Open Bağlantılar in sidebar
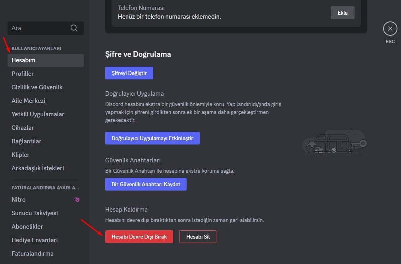401x264 pixels. [26, 141]
